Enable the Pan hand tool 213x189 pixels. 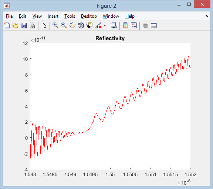(x=72, y=25)
